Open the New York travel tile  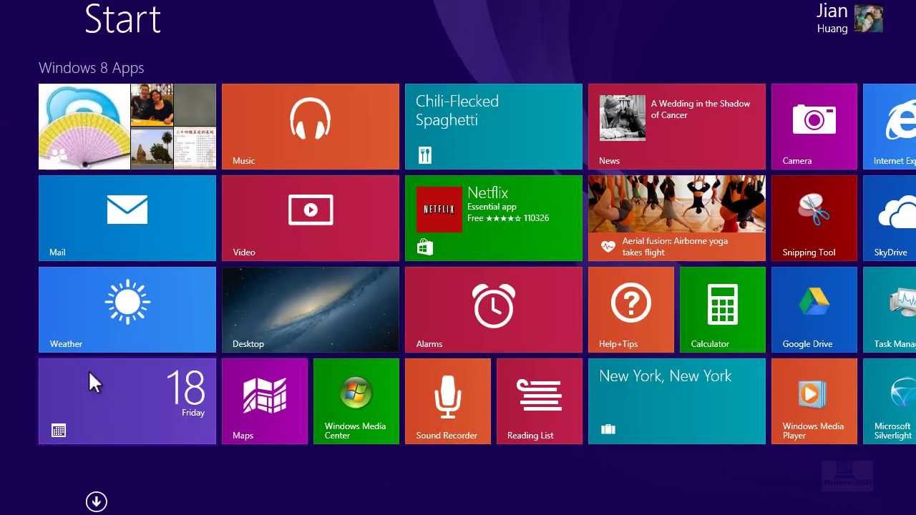point(677,401)
